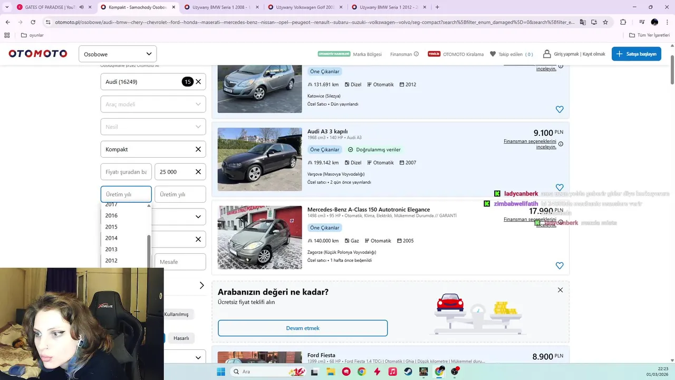
Task: Open the browser extensions icon
Action: click(x=623, y=22)
